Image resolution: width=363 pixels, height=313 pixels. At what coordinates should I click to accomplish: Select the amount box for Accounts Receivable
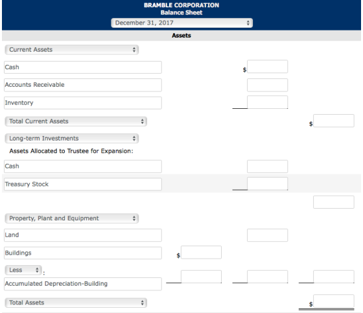pyautogui.click(x=267, y=85)
